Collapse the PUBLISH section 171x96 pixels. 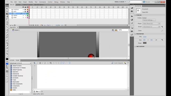[x=135, y=15]
